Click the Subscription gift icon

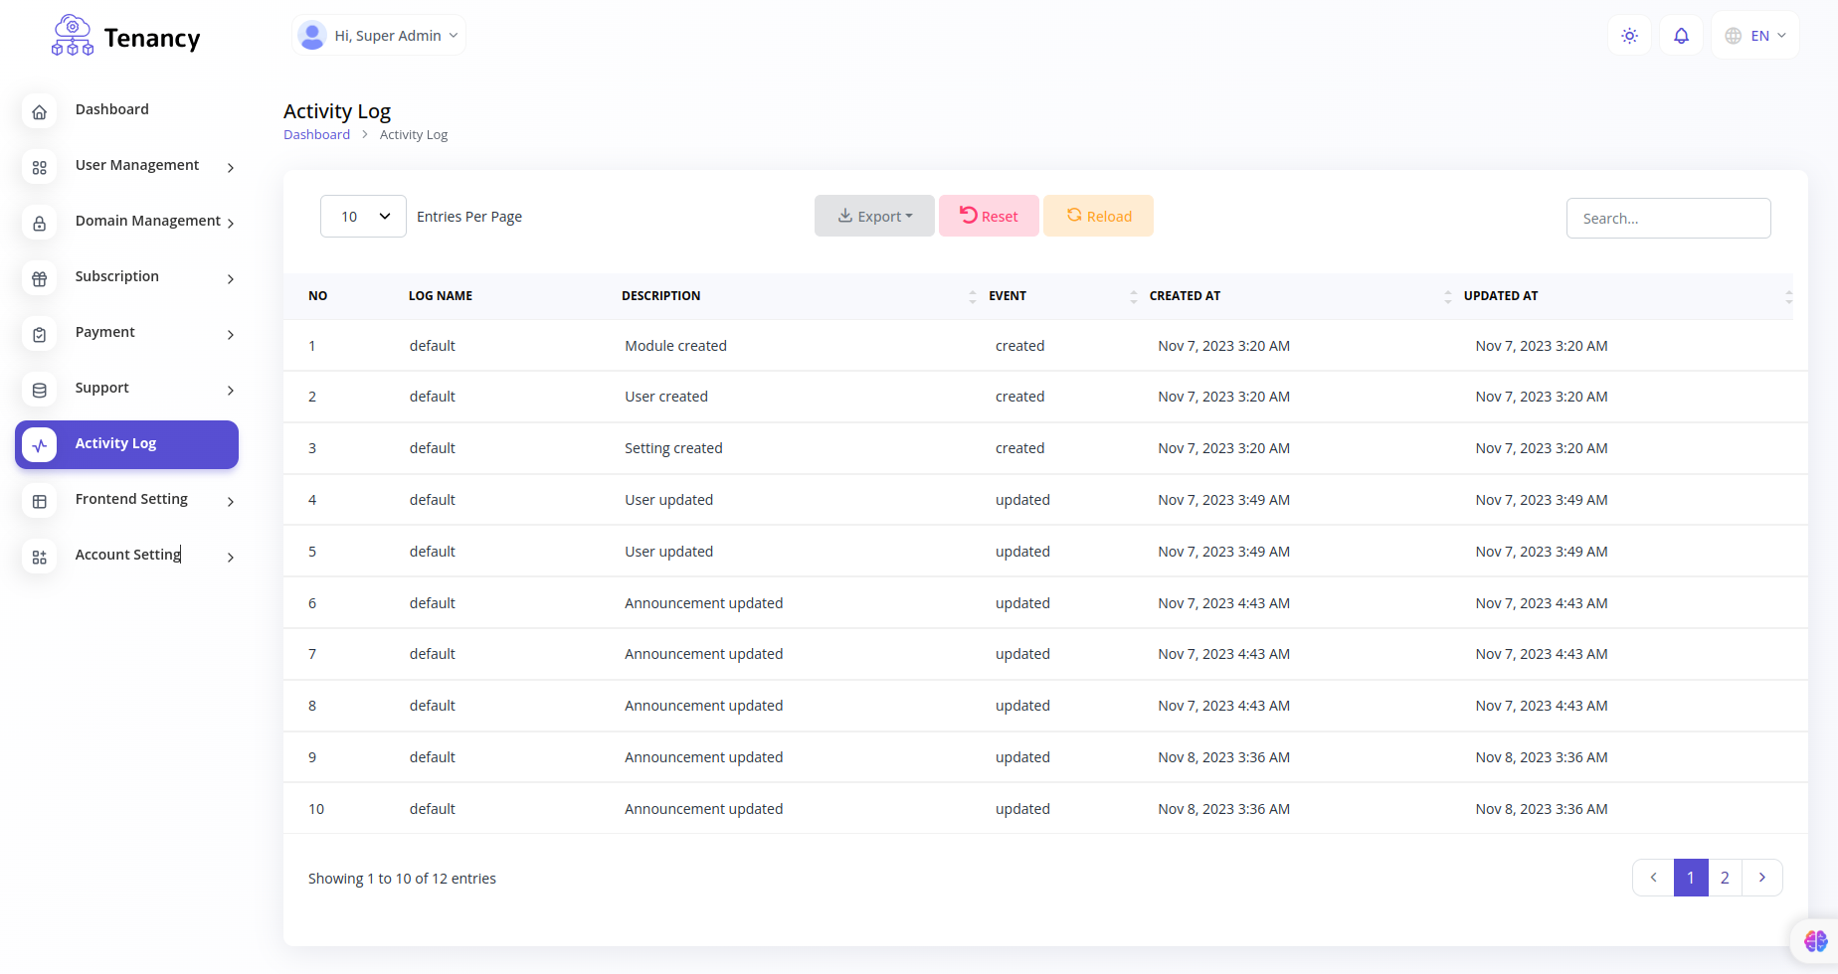39,279
